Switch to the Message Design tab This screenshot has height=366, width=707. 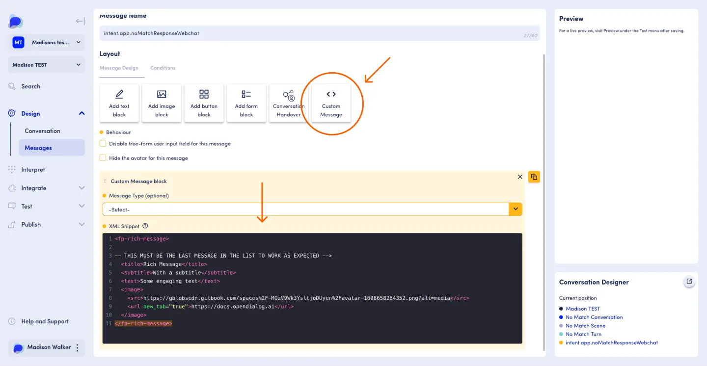pos(119,68)
